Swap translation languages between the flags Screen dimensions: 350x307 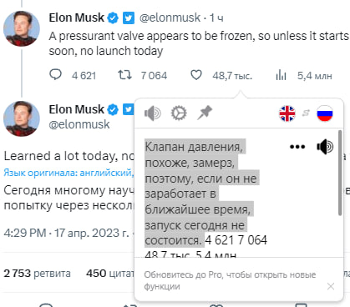coord(306,113)
